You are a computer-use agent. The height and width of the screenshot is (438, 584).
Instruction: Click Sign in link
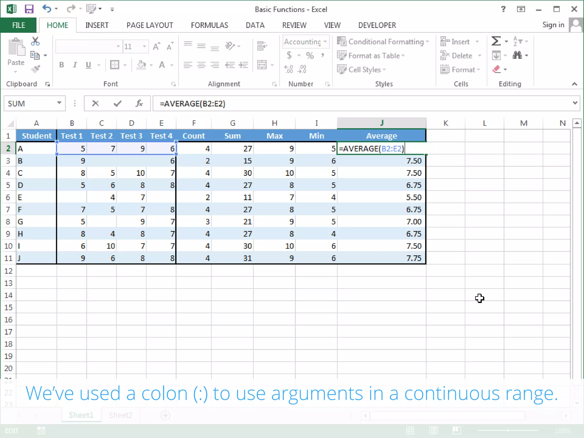tap(553, 25)
